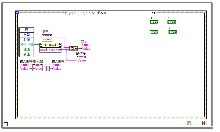Select the Bool property node header
Screen dimensions: 220x132
pyautogui.click(x=50, y=45)
